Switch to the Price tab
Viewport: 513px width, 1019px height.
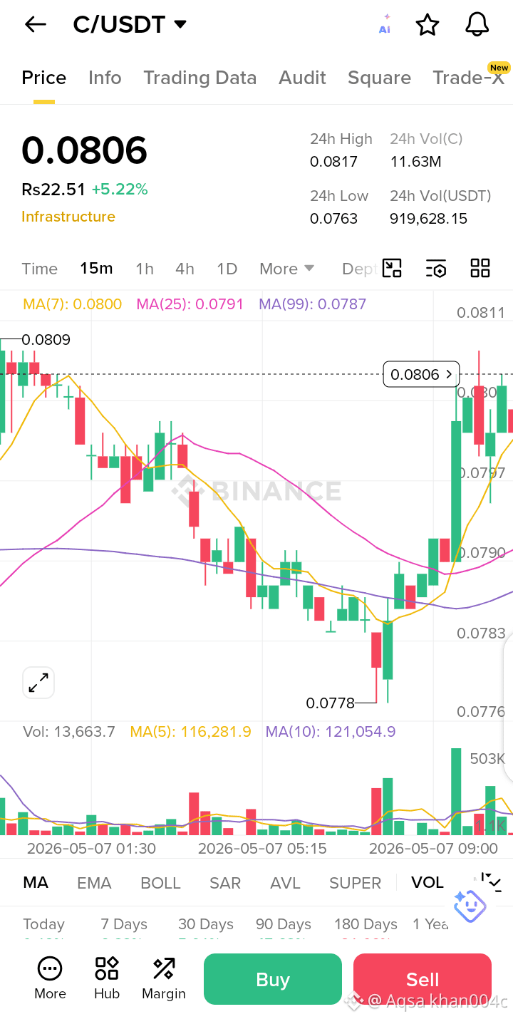tap(44, 78)
